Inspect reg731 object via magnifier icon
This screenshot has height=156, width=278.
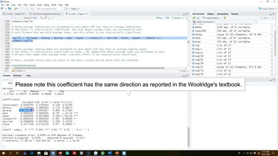[271, 67]
